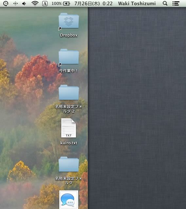Select the Dropbox folder alias
This screenshot has height=209, width=186.
click(x=69, y=21)
